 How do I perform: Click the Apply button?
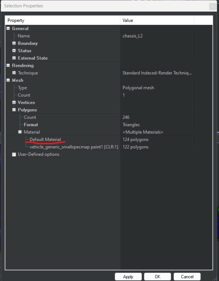pos(128,277)
